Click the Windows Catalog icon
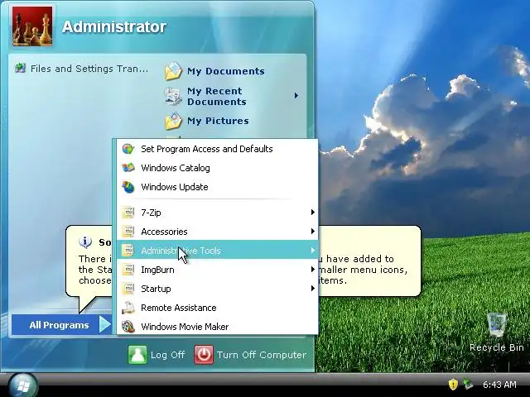 [x=128, y=168]
